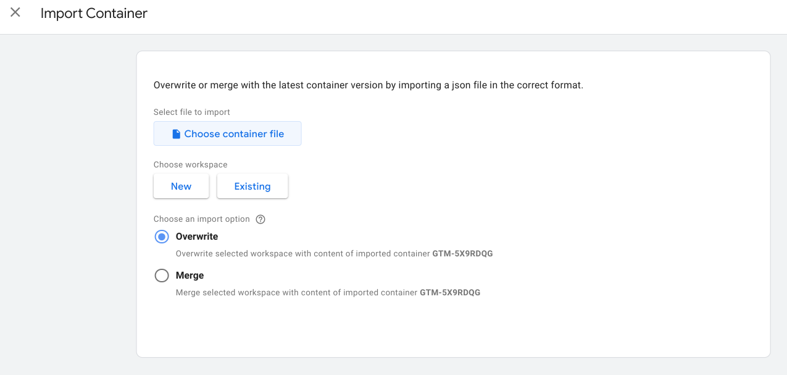Click the 'Choose an import option' label
The image size is (787, 375).
pos(202,219)
